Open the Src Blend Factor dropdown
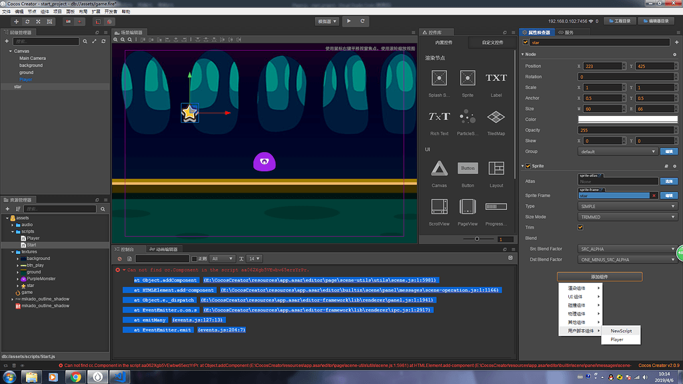 626,248
